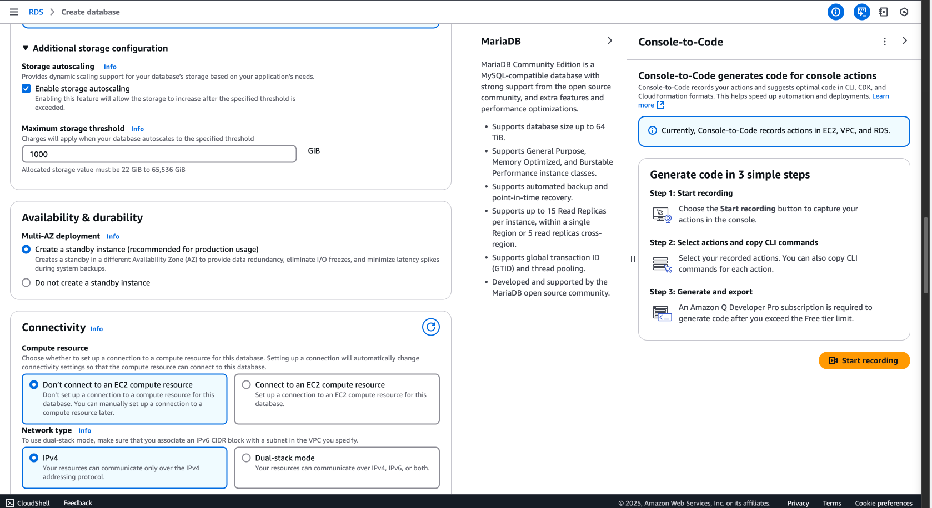932x508 pixels.
Task: Click the Availability & durability heading
Action: coord(82,217)
